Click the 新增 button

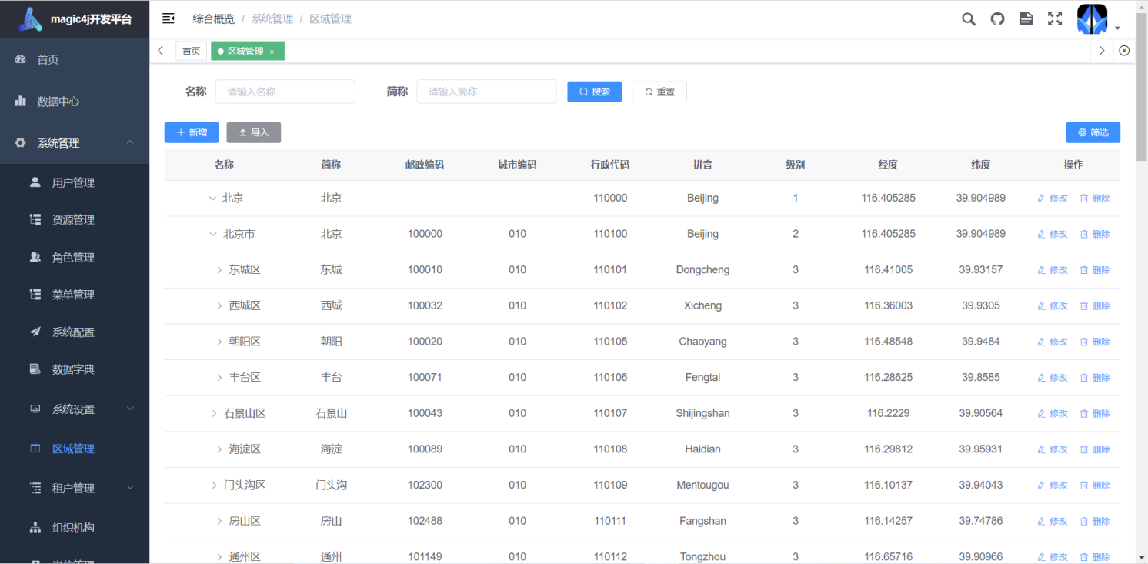tap(192, 132)
